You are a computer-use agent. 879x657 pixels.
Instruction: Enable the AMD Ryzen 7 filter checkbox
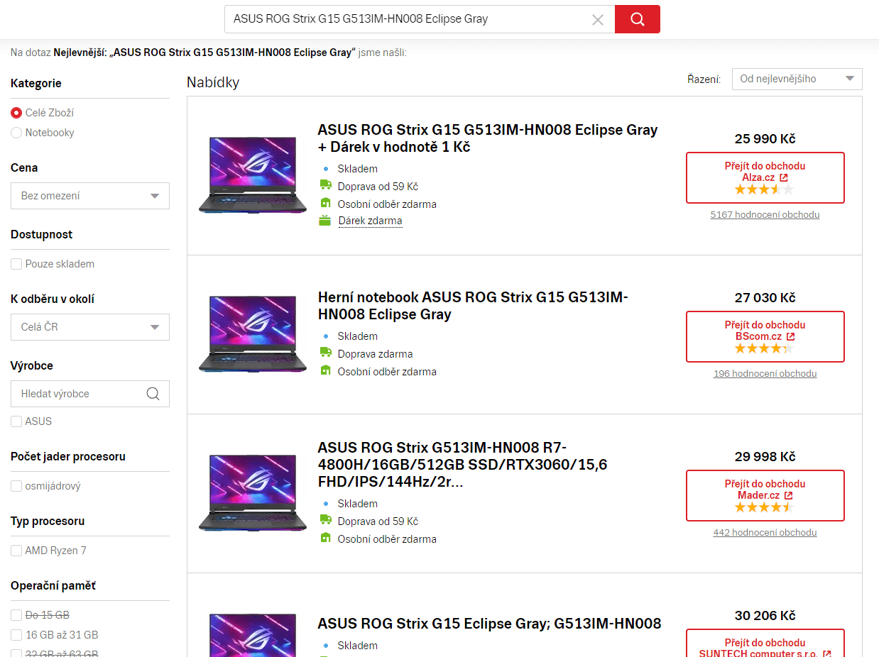(x=16, y=551)
